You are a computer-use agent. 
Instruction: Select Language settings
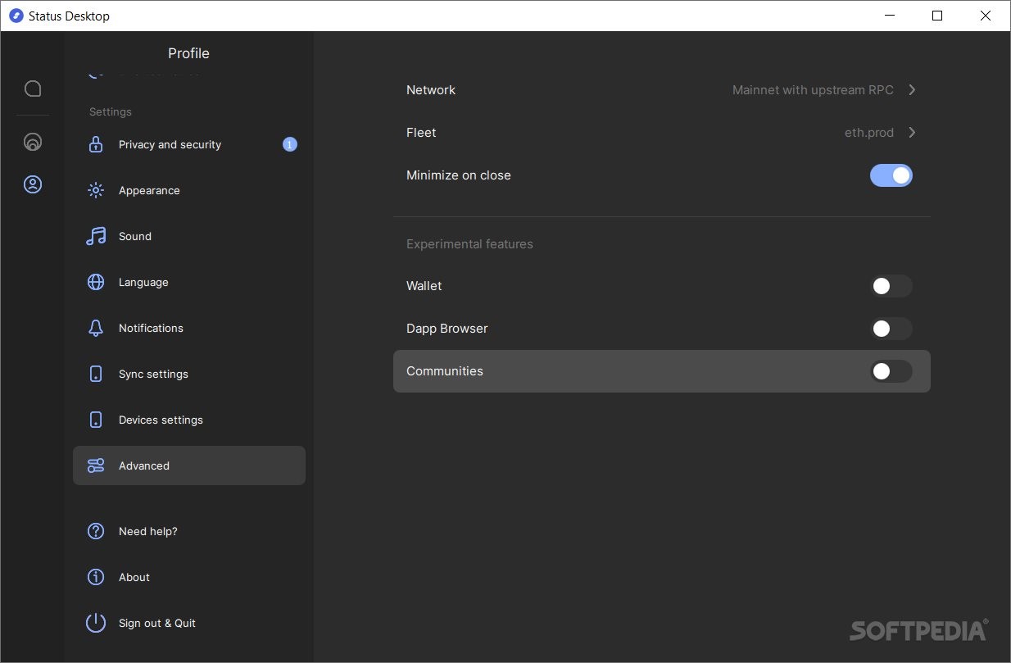click(x=189, y=283)
